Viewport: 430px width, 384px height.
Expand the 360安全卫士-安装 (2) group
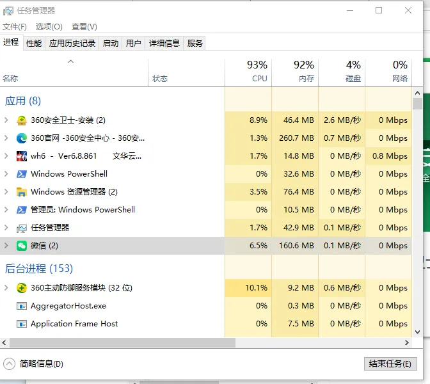point(6,120)
